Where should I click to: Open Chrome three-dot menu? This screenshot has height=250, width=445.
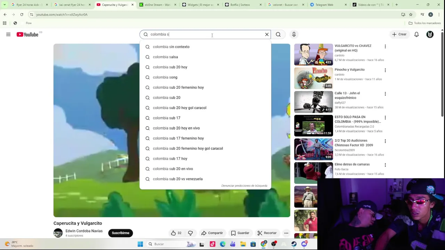click(439, 15)
